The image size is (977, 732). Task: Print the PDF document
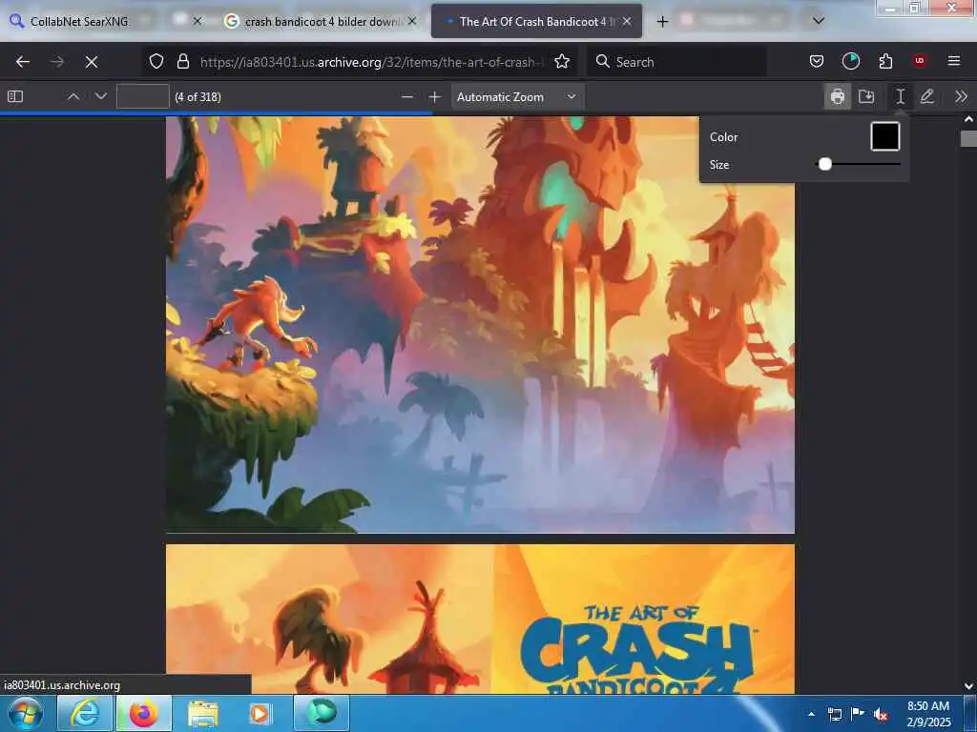tap(838, 96)
